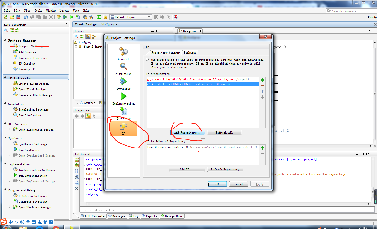The height and width of the screenshot is (229, 377).
Task: Expand Open Synthesized Design item
Action: click(x=10, y=155)
